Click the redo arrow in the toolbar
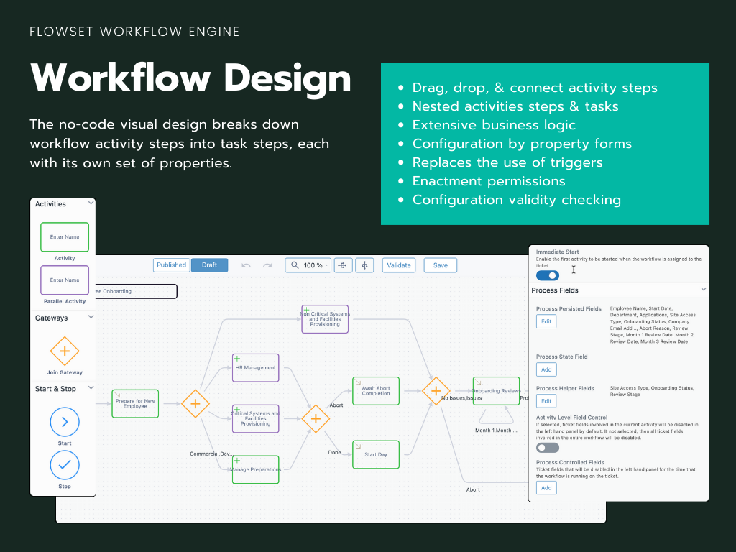736x552 pixels. (267, 265)
